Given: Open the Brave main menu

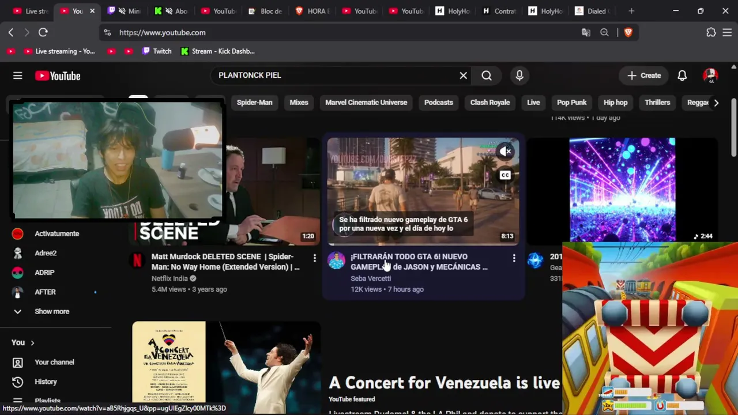Looking at the screenshot, I should tap(727, 33).
